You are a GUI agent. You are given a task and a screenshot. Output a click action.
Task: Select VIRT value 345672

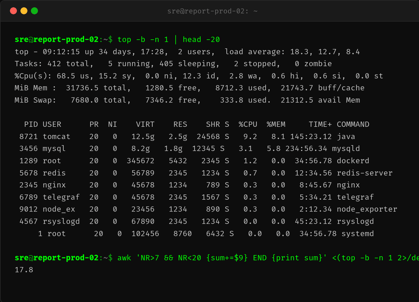pos(141,161)
